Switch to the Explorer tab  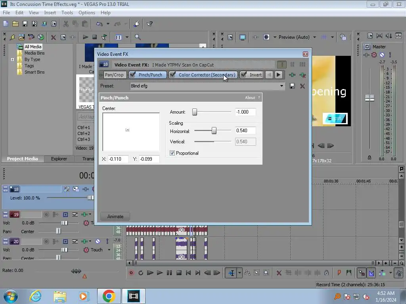(x=59, y=159)
